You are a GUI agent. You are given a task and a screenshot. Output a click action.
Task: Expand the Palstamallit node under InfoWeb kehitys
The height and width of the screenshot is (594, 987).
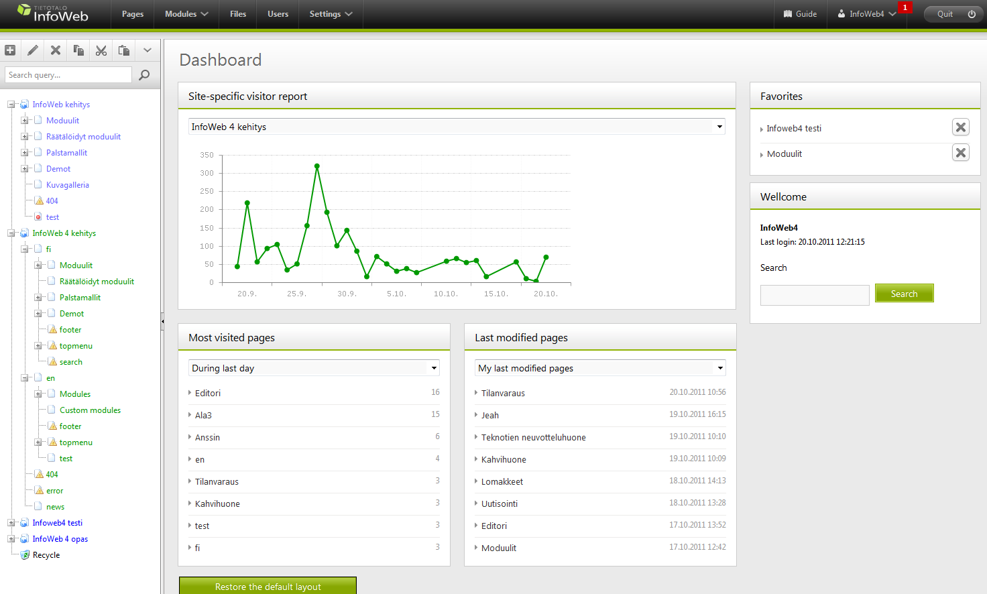coord(25,153)
